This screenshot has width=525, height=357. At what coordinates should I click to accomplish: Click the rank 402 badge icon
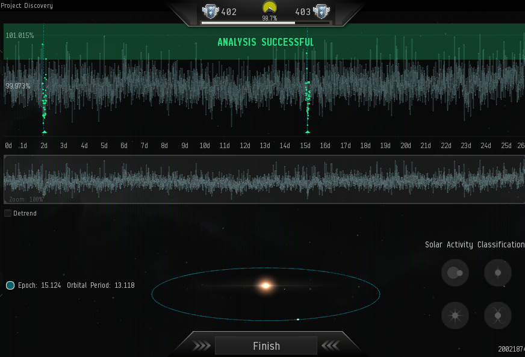(210, 11)
